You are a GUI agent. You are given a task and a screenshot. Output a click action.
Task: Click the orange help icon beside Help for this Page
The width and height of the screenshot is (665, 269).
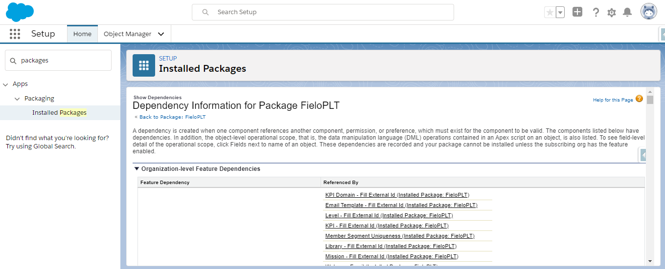pos(639,99)
